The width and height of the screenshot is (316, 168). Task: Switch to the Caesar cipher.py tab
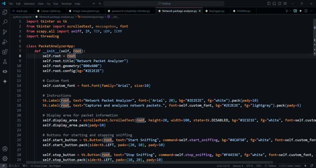pyautogui.click(x=50, y=11)
